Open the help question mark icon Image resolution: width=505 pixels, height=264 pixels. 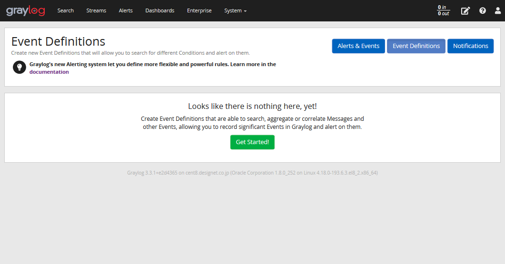[483, 10]
